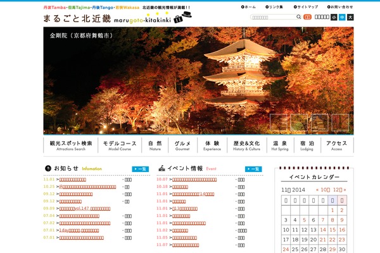Click the イベント情報 castle icon

click(161, 168)
